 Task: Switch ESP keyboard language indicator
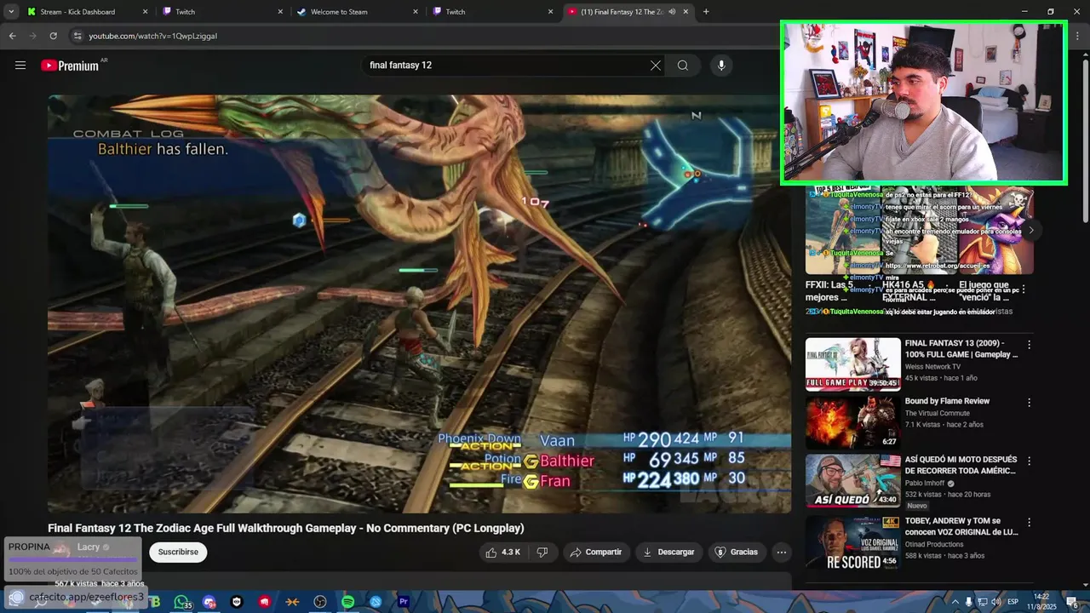point(1013,603)
